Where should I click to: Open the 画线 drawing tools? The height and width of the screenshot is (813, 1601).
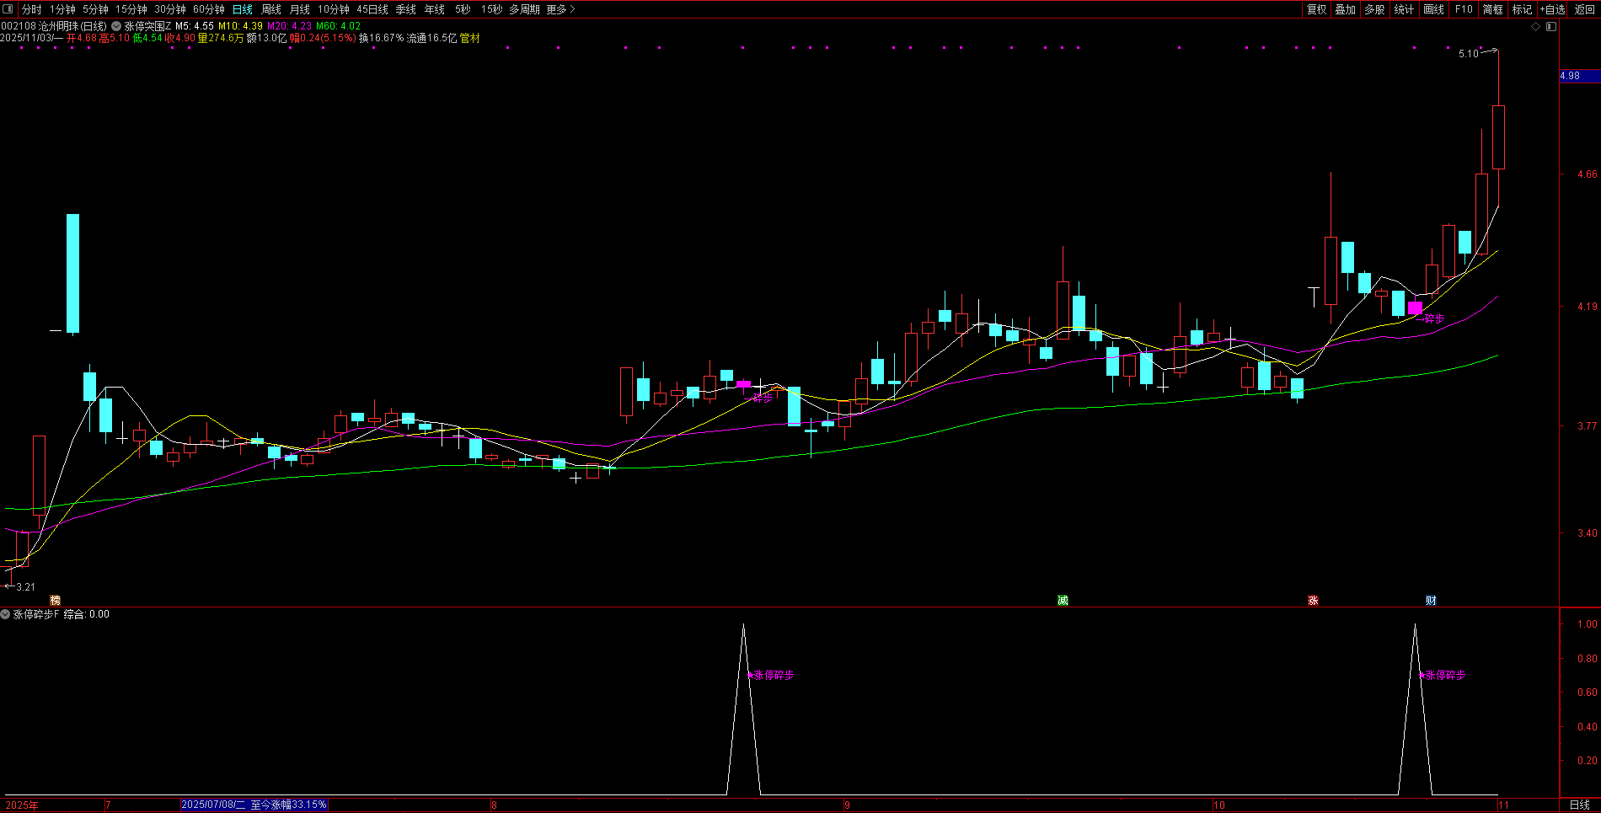click(x=1433, y=9)
